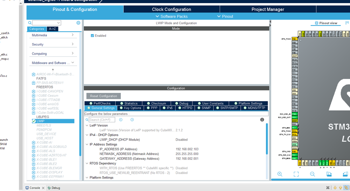Go to next parameter search result
The width and height of the screenshot is (350, 191).
click(x=132, y=120)
